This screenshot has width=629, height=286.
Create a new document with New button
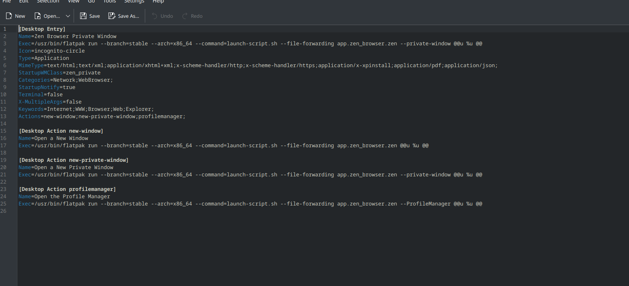click(15, 16)
